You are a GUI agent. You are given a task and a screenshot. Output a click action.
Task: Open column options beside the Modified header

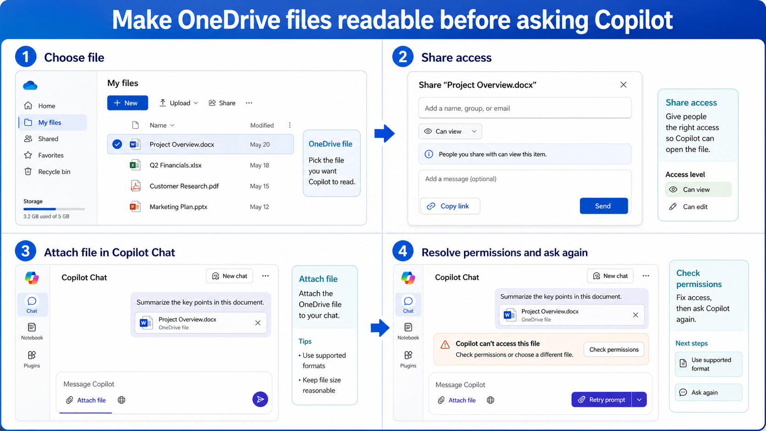coord(290,125)
